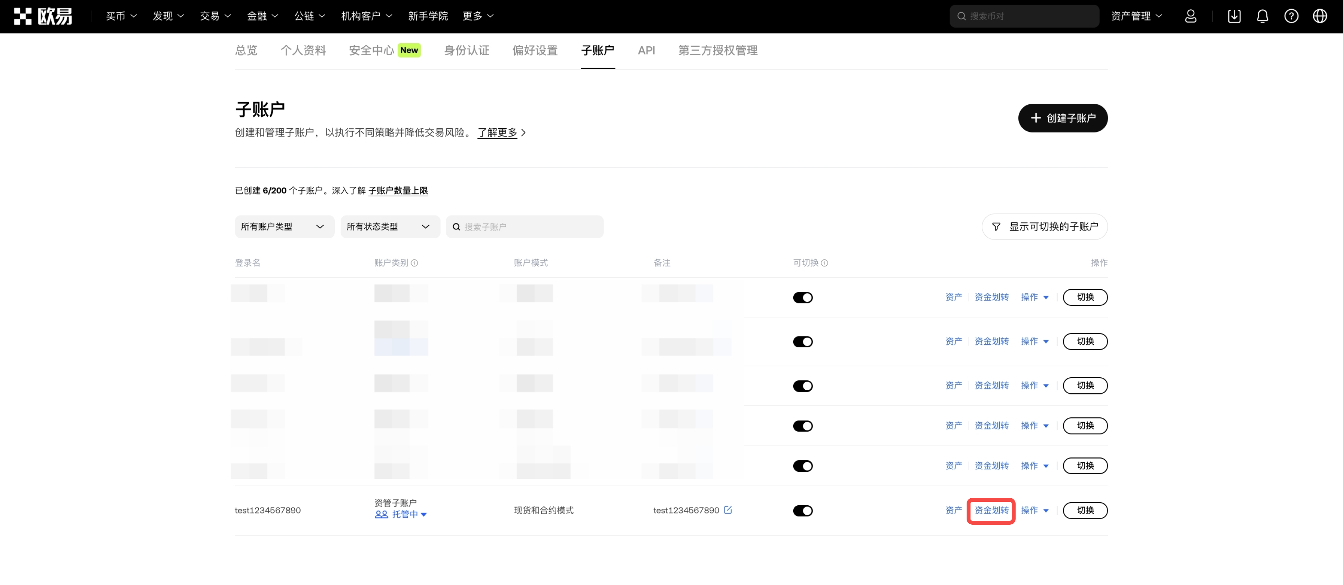This screenshot has width=1343, height=585.
Task: Click the OKX 欧易 logo
Action: point(43,16)
